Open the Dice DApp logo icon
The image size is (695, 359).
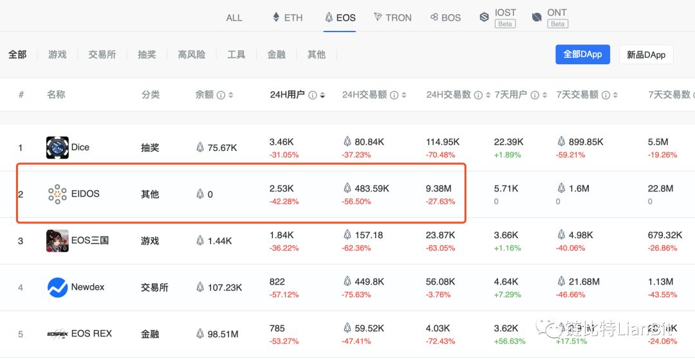[x=57, y=147]
